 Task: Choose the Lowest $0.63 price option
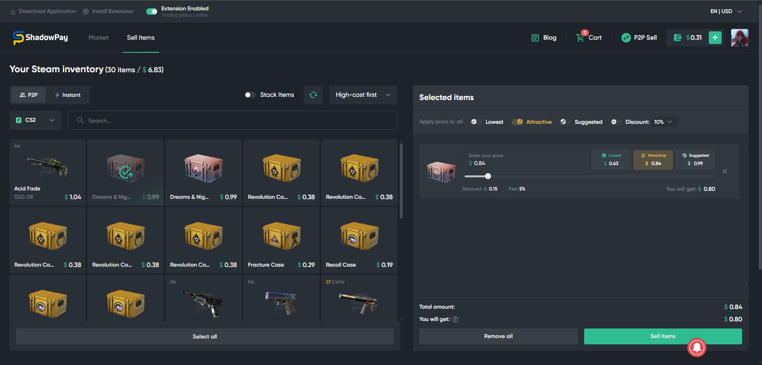[x=611, y=160]
